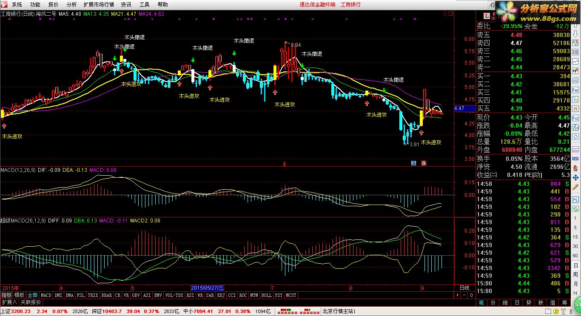Viewport: 581px width, 316px height.
Task: Select the BRAR indicator tab
Action: tap(107, 295)
